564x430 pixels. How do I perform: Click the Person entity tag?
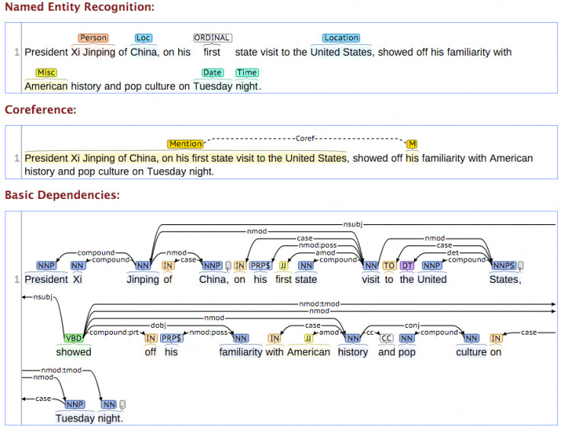point(93,38)
